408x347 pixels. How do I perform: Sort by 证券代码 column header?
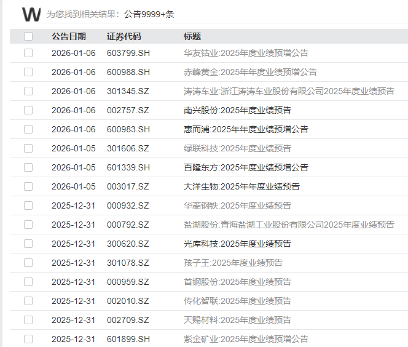pyautogui.click(x=124, y=36)
